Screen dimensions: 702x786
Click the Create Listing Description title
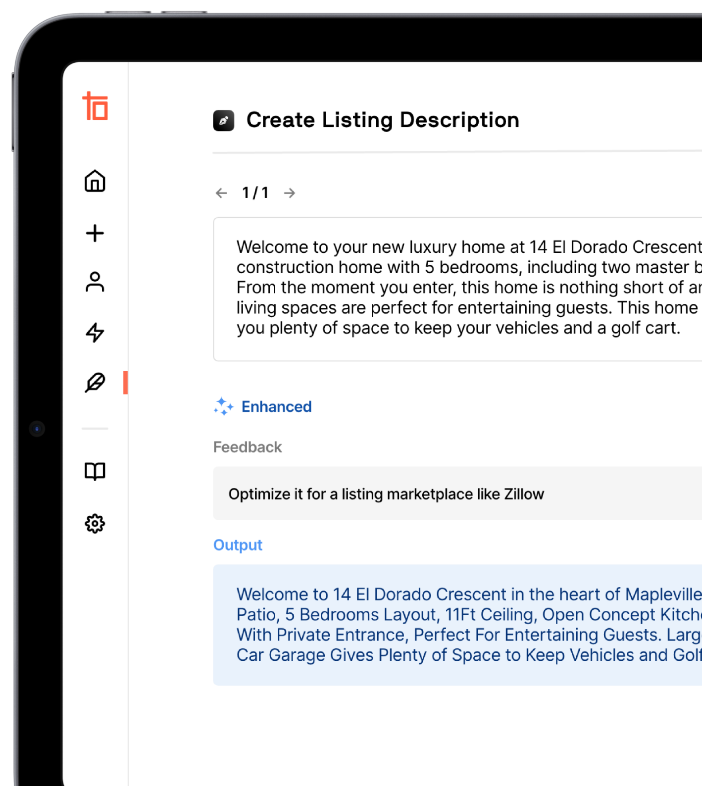[x=383, y=120]
